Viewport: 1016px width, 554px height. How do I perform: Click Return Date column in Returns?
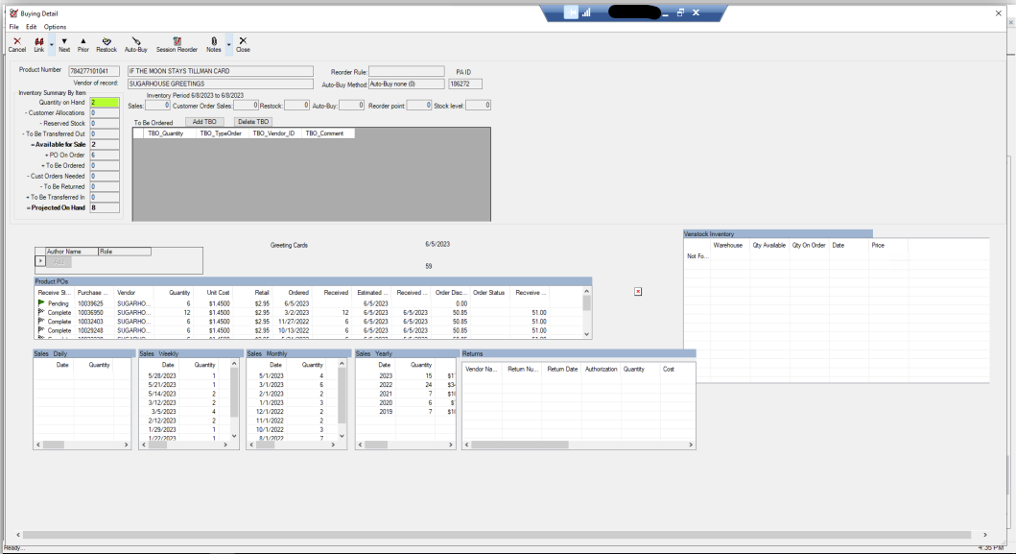[x=562, y=369]
